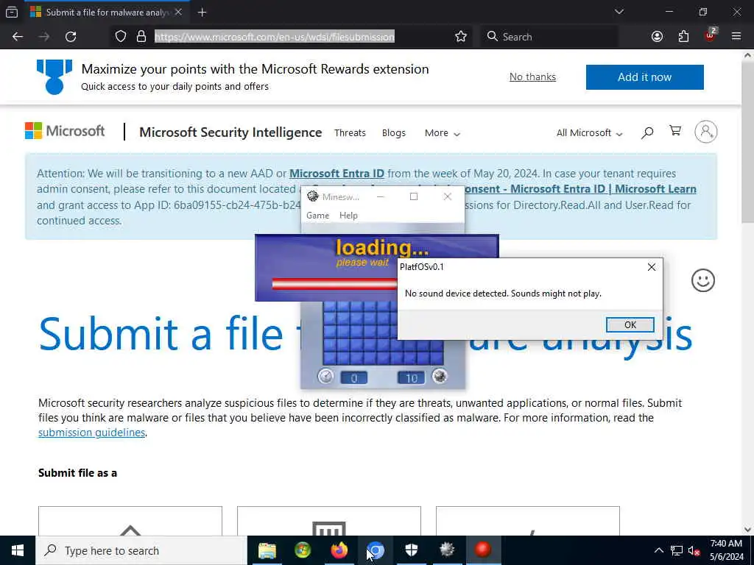Click the smiley feedback icon
Image resolution: width=754 pixels, height=565 pixels.
tap(703, 280)
